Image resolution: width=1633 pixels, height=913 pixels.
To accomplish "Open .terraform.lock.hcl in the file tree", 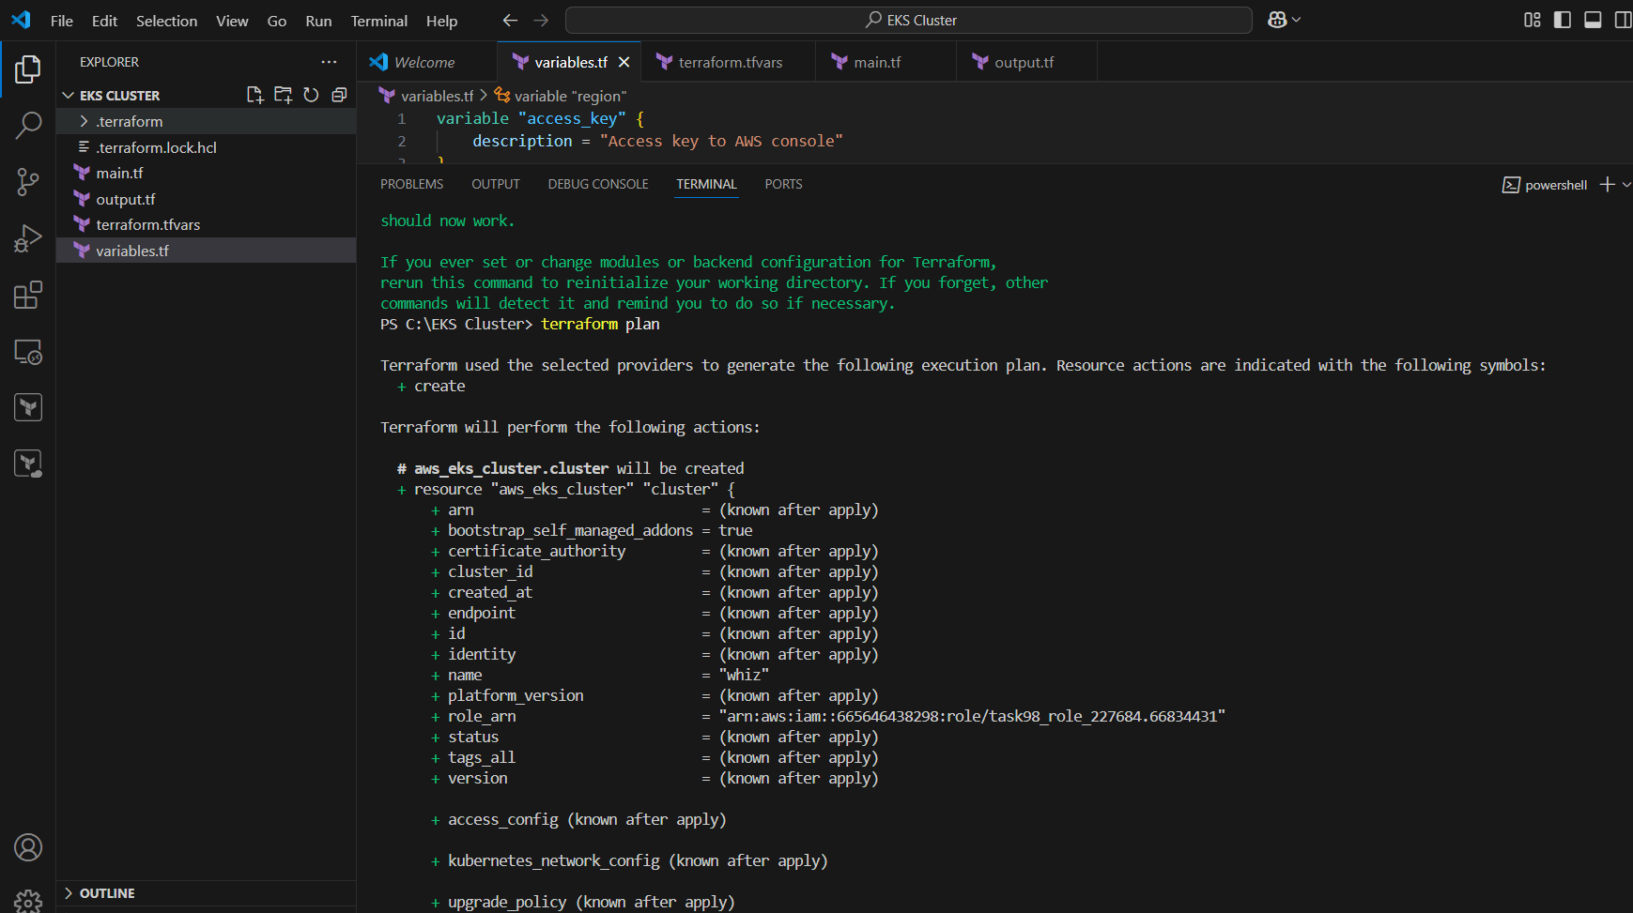I will point(206,147).
